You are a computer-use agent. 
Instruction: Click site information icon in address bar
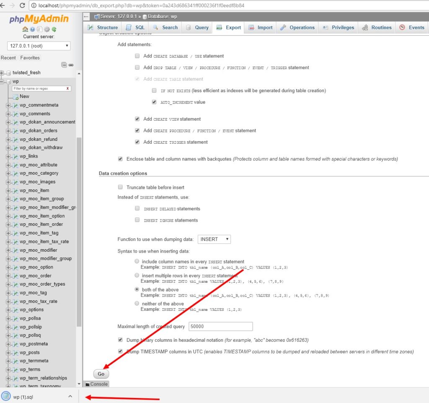(34, 5)
